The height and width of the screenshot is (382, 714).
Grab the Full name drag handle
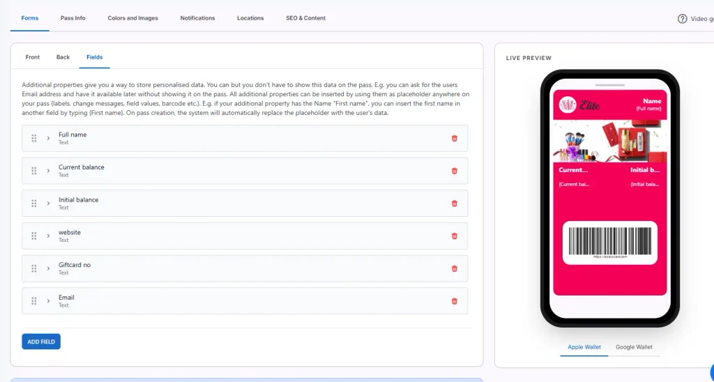point(33,139)
